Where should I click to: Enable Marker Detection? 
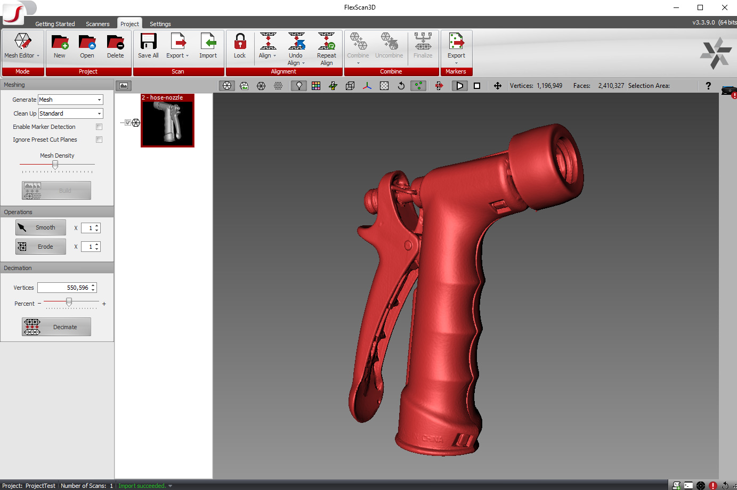[99, 127]
